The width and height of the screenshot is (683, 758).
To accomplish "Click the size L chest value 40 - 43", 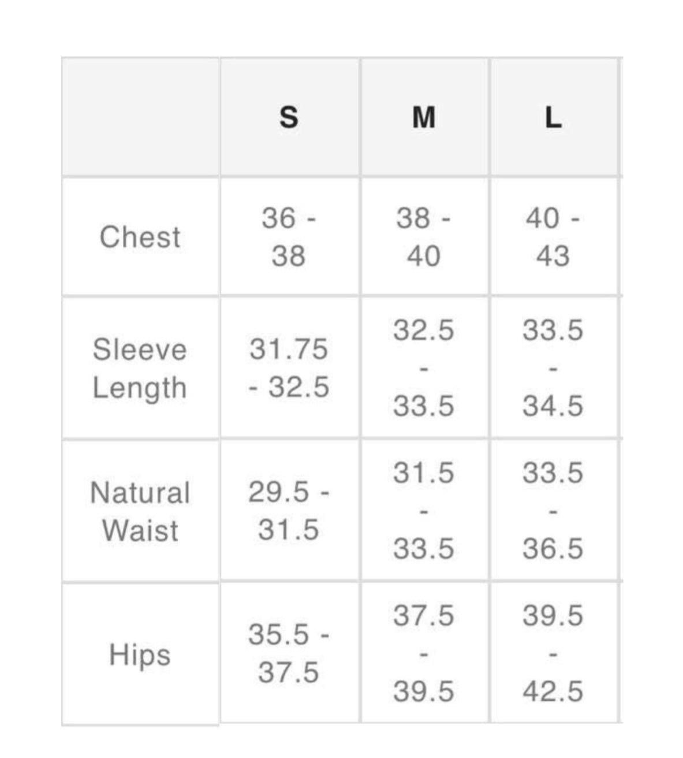I will point(553,237).
